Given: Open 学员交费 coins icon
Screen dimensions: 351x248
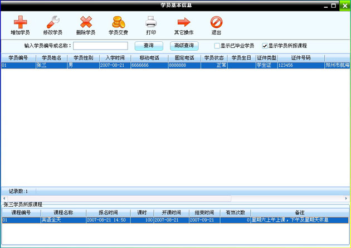Looking at the screenshot, I should click(118, 22).
